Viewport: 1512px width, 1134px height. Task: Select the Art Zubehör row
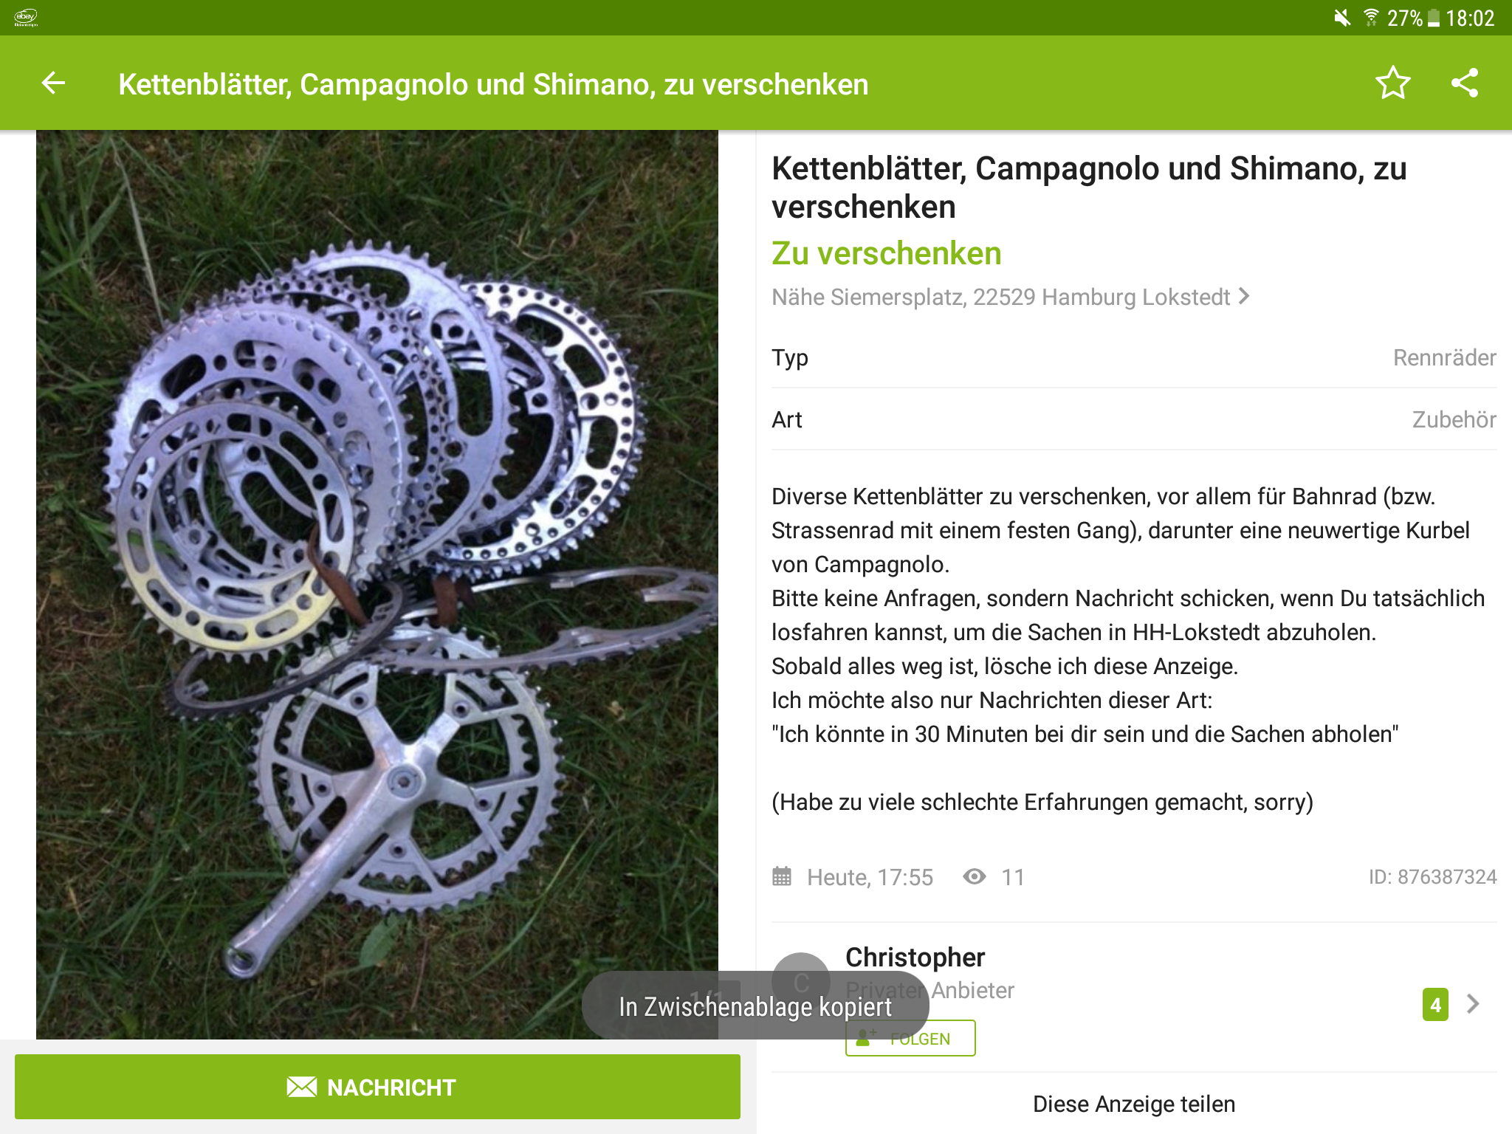tap(1134, 419)
